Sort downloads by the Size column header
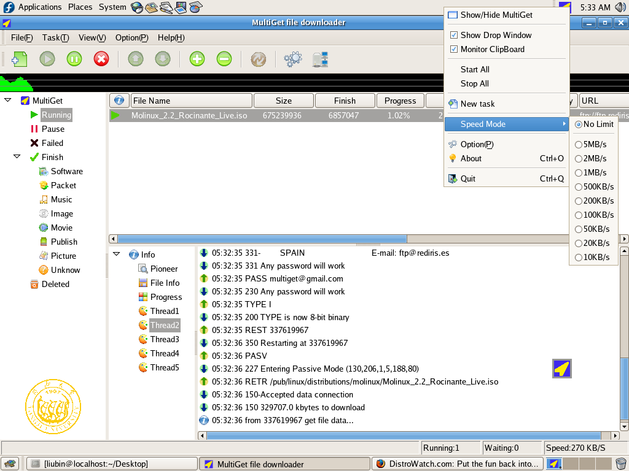 283,101
